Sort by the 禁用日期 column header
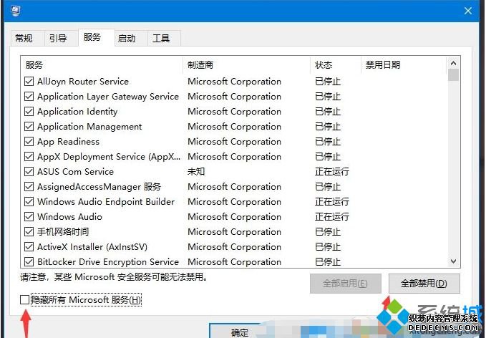 click(404, 65)
